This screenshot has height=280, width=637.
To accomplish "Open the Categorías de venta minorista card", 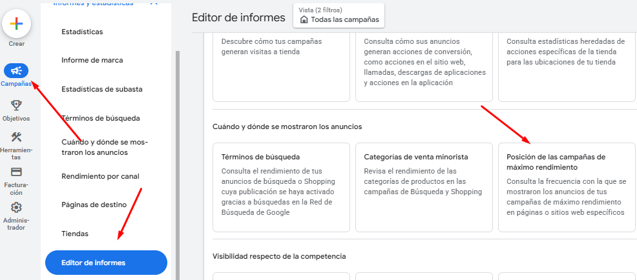I will pyautogui.click(x=424, y=187).
